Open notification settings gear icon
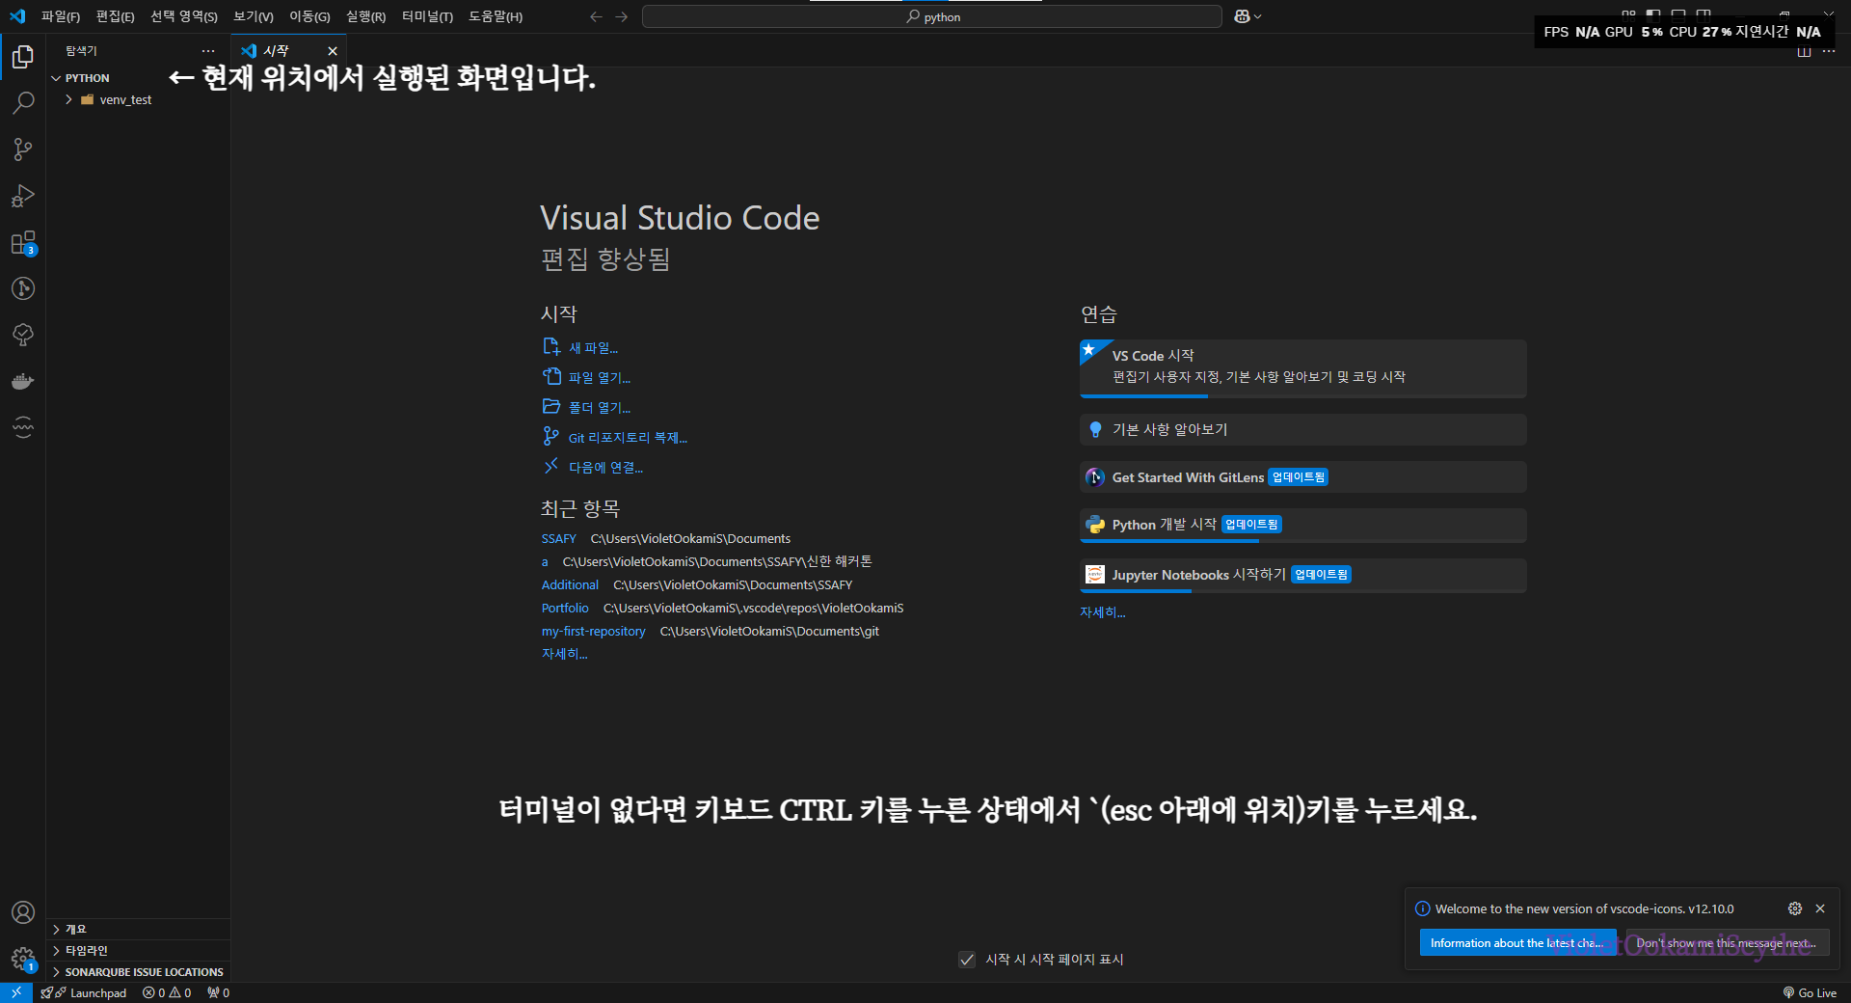This screenshot has height=1003, width=1851. click(1795, 908)
